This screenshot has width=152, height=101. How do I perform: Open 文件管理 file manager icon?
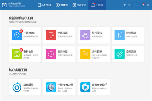pyautogui.click(x=85, y=54)
